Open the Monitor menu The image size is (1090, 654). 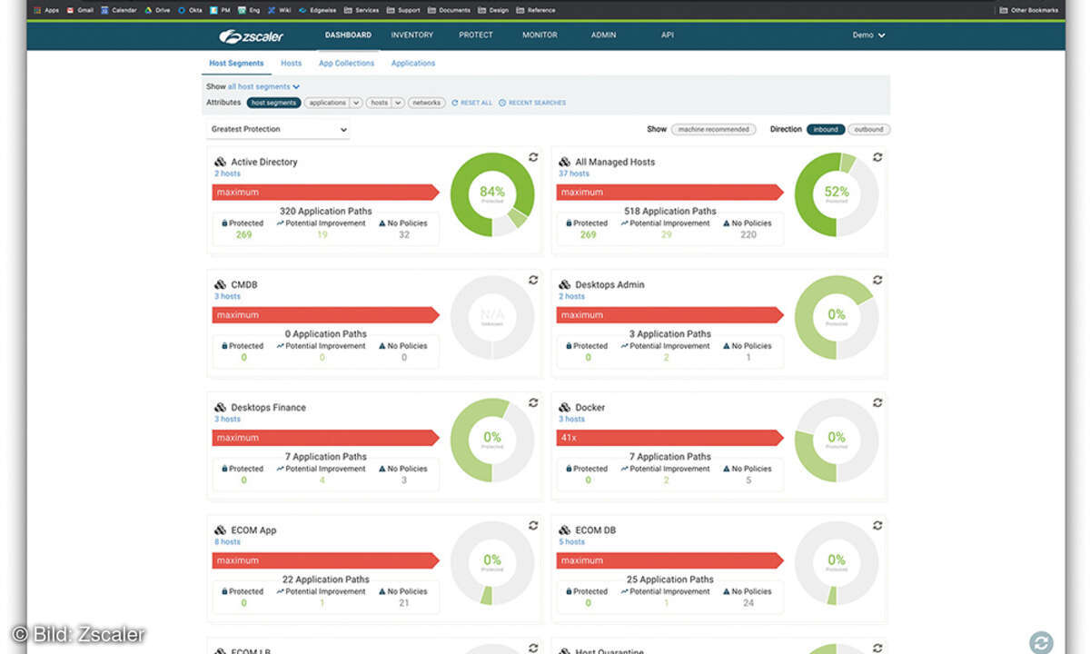pos(540,35)
